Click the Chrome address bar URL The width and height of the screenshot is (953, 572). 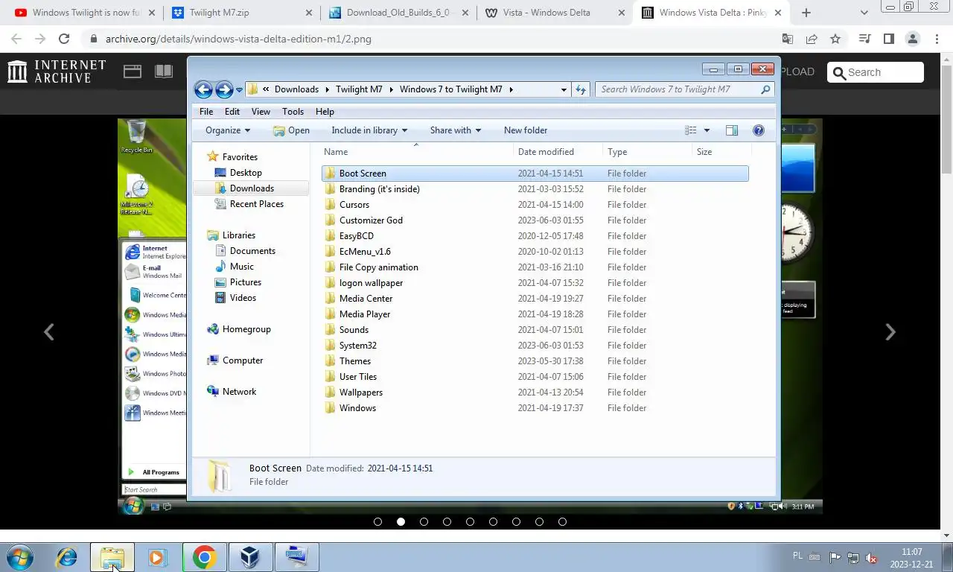pos(238,39)
